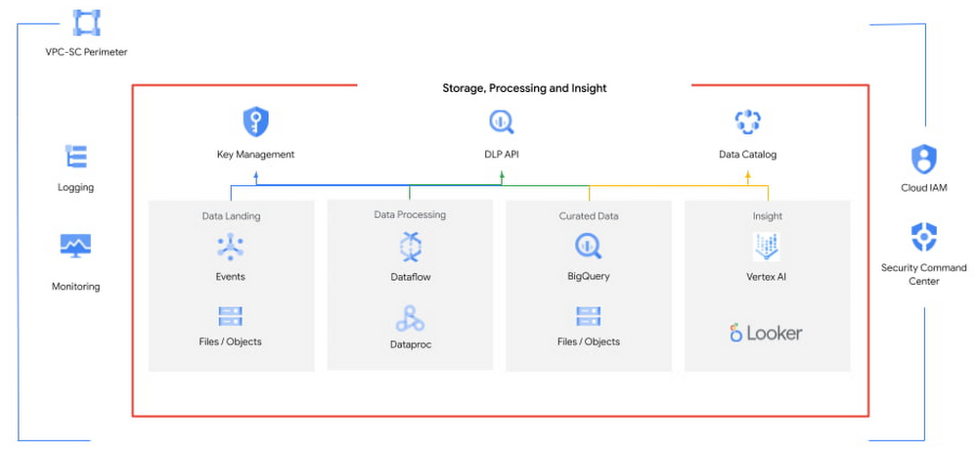Click the Files / Objects icon in Curated Data
The width and height of the screenshot is (978, 455).
[x=588, y=316]
